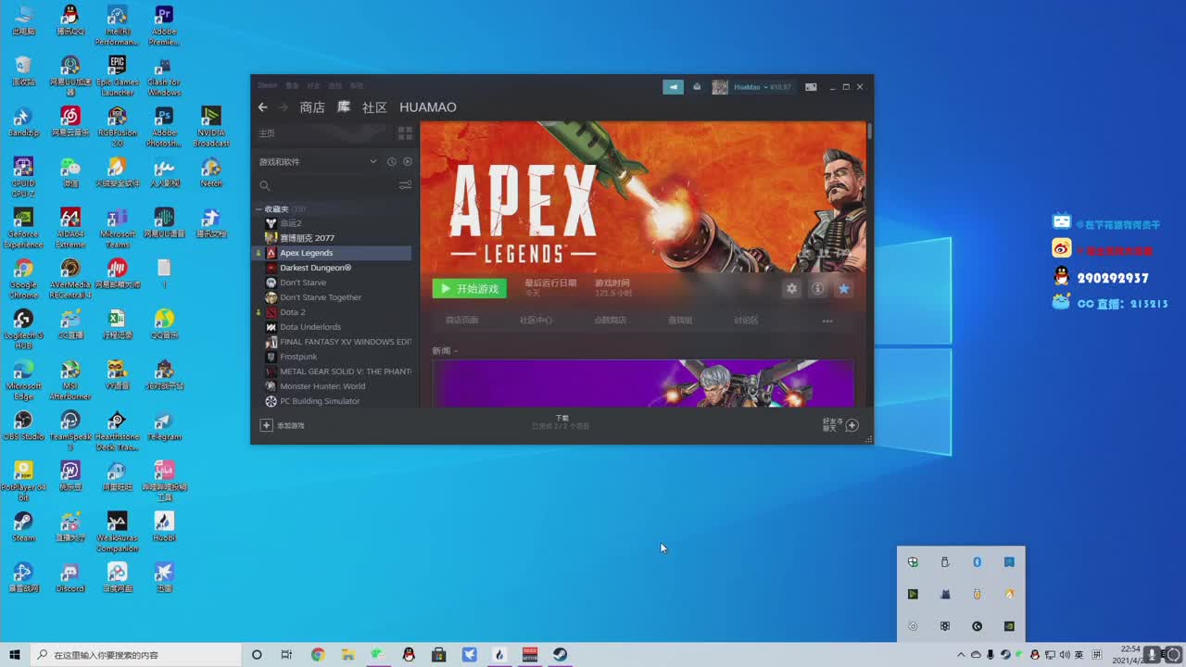Open Cortana circle on the taskbar
The height and width of the screenshot is (667, 1186).
tap(257, 655)
